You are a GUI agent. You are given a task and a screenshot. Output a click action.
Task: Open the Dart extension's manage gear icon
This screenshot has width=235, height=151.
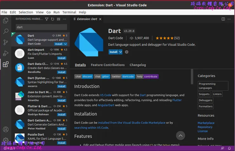127,52
